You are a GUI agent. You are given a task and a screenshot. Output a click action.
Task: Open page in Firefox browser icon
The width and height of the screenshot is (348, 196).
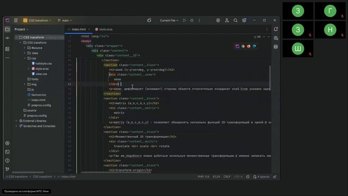(248, 46)
